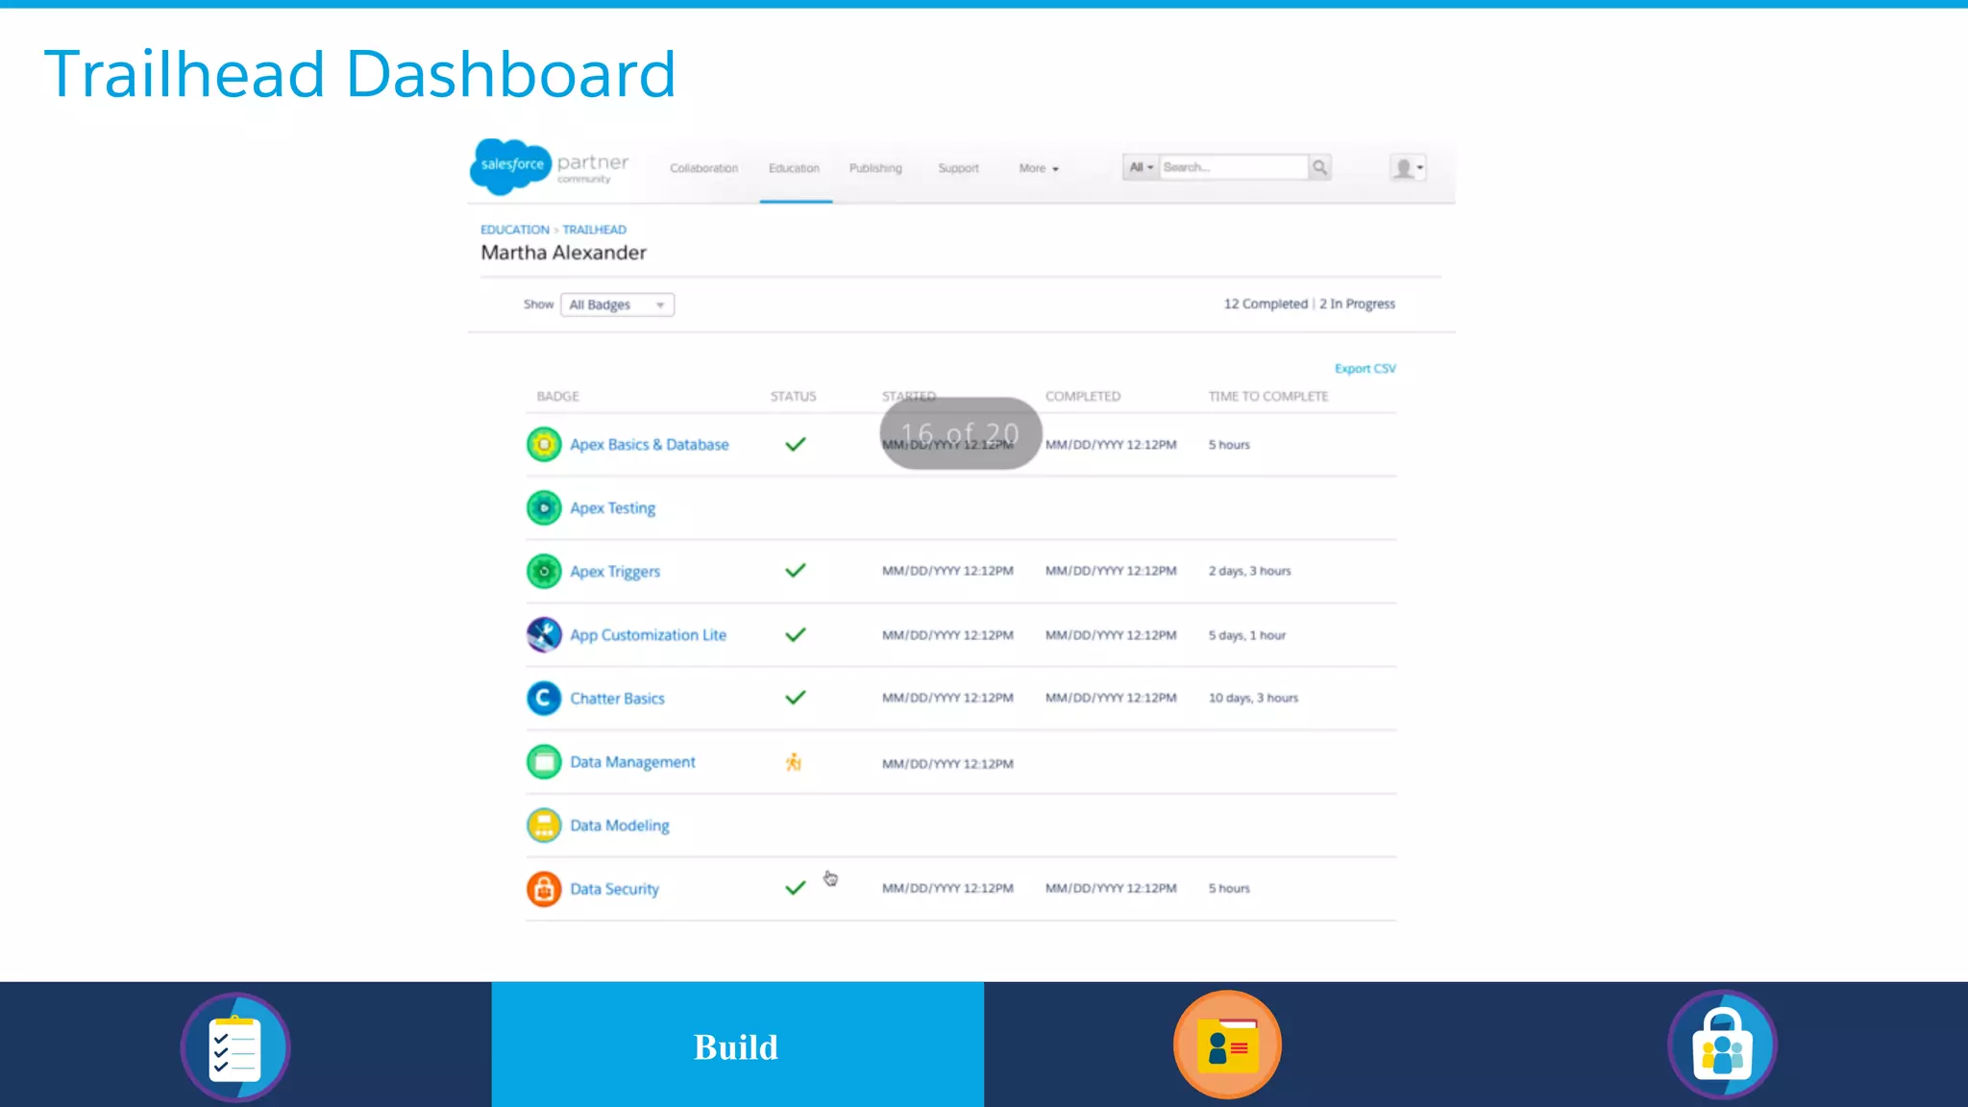Open the App Customization Lite badge link
The image size is (1968, 1107).
point(649,635)
